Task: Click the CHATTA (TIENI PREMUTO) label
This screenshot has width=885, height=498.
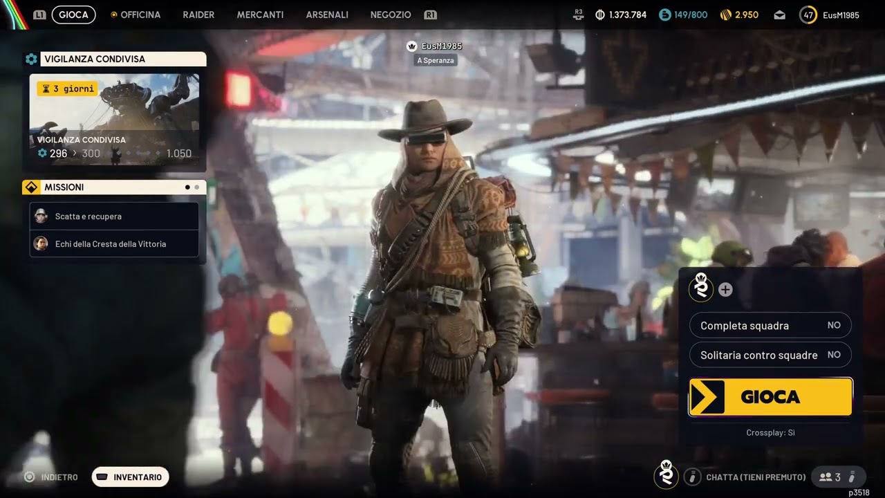Action: click(x=756, y=477)
